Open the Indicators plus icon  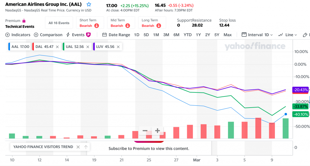click(x=7, y=35)
